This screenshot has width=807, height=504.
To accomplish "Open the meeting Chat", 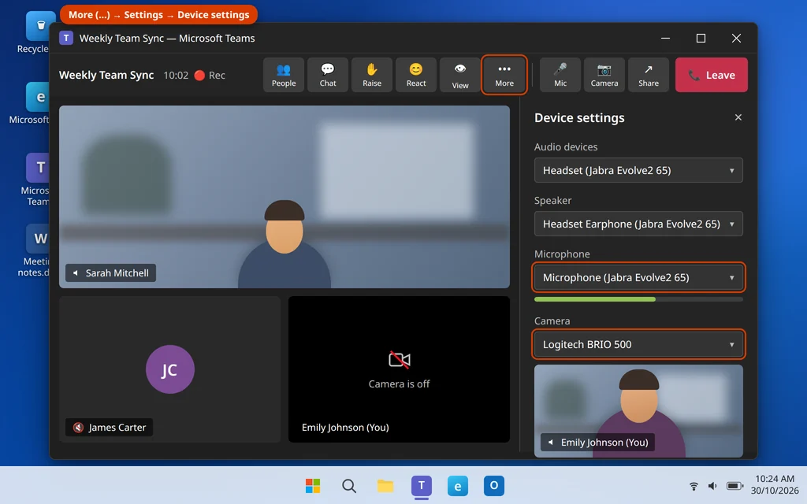I will point(328,75).
